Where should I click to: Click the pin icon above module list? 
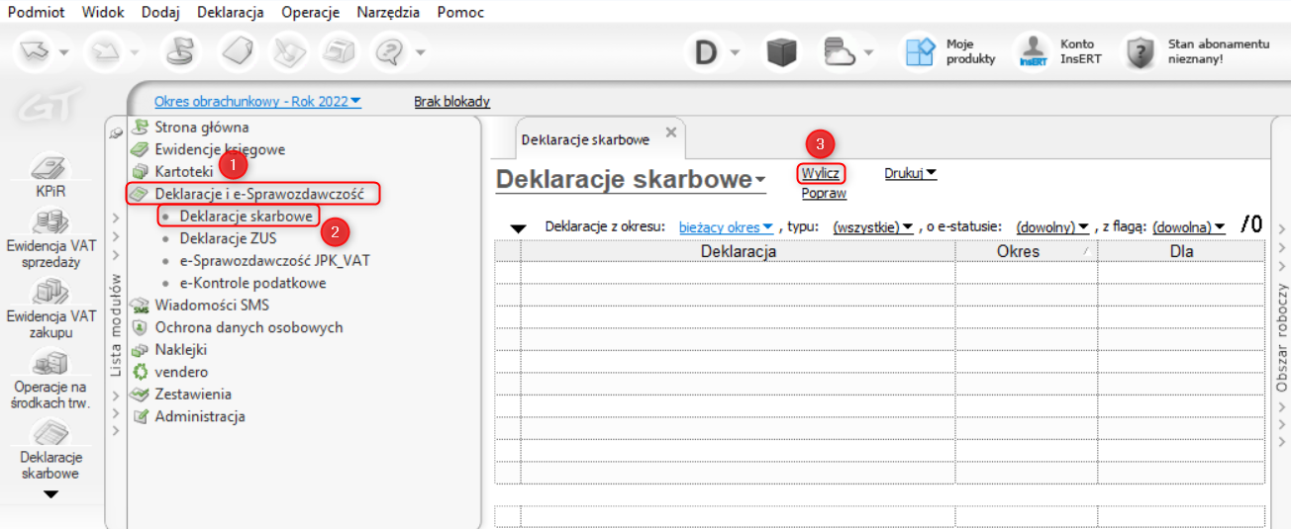[x=116, y=132]
